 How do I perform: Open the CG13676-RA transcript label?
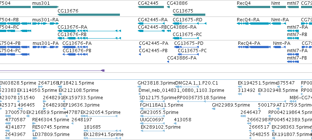pyautogui.click(x=73, y=27)
